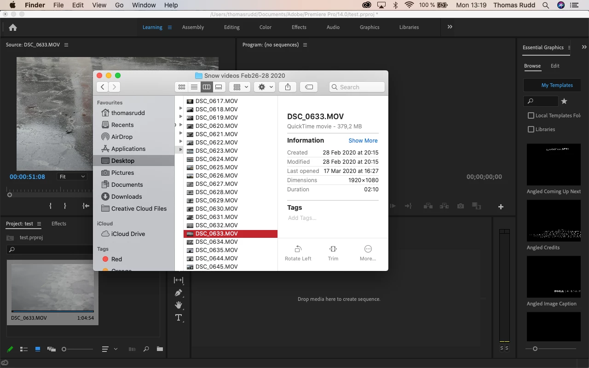Switch Project panel to Icon View
589x368 pixels.
tap(38, 349)
